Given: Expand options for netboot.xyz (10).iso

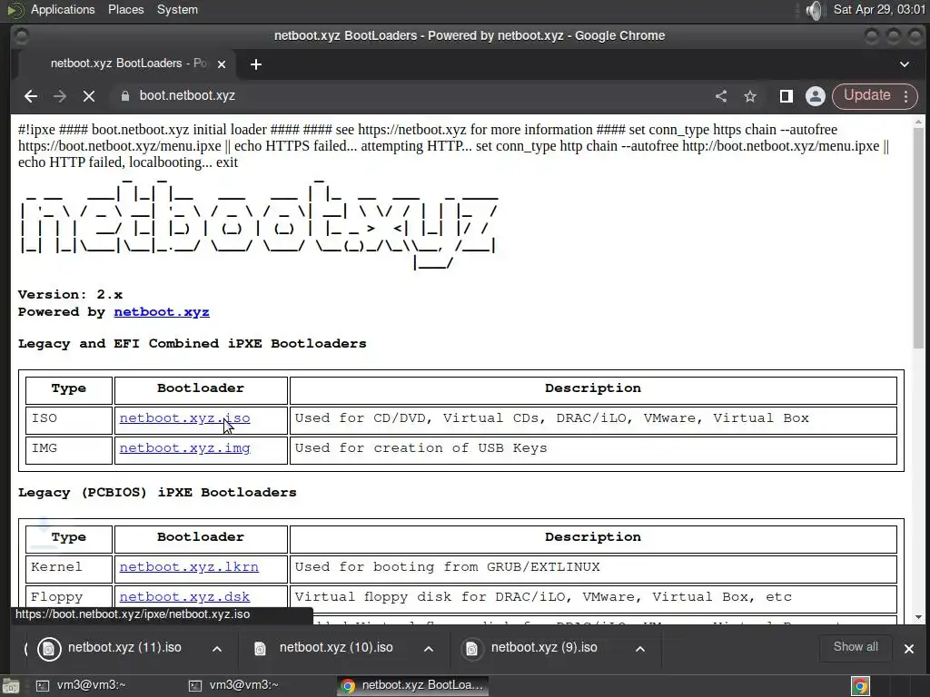Looking at the screenshot, I should 429,649.
